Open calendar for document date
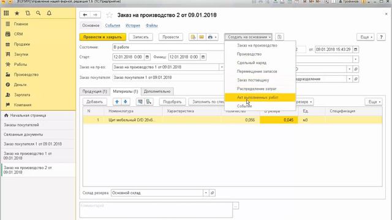Viewport: 392px width, 220px height. point(355,50)
